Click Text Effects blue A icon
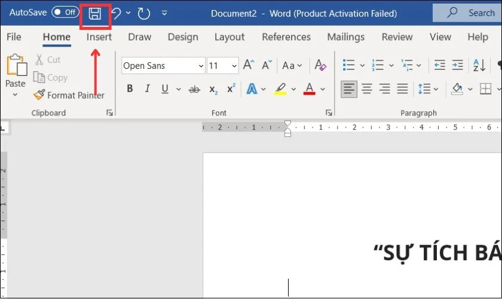Viewport: 502px width, 299px height. [252, 89]
